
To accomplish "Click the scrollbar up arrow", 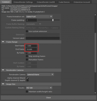I will point(95,15).
